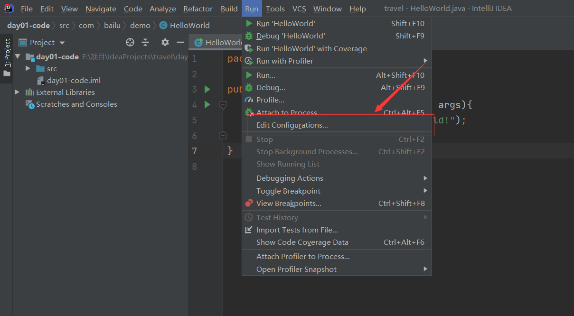The height and width of the screenshot is (316, 574).
Task: Choose the Debug... menu item
Action: click(x=337, y=87)
